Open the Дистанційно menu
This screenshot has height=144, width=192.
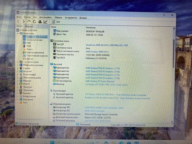click(45, 17)
